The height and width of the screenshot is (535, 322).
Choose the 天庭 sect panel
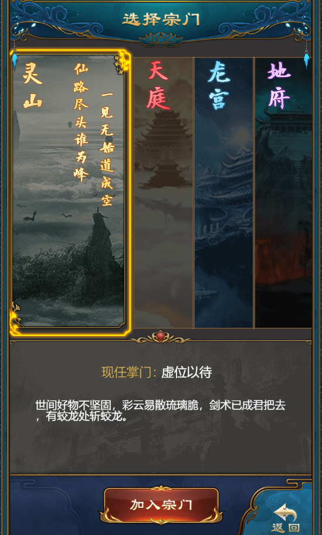pyautogui.click(x=164, y=193)
